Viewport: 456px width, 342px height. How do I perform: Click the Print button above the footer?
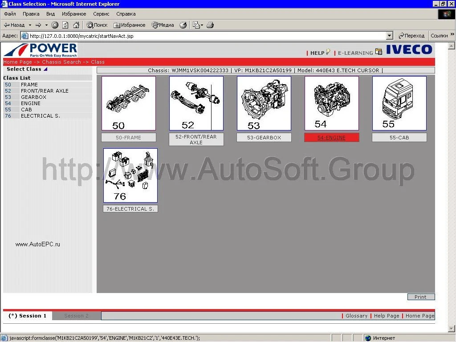tap(420, 297)
